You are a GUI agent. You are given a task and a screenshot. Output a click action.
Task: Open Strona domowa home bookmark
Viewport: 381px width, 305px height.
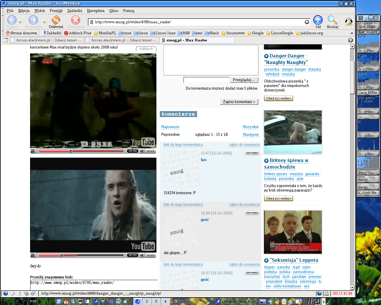tap(21, 33)
